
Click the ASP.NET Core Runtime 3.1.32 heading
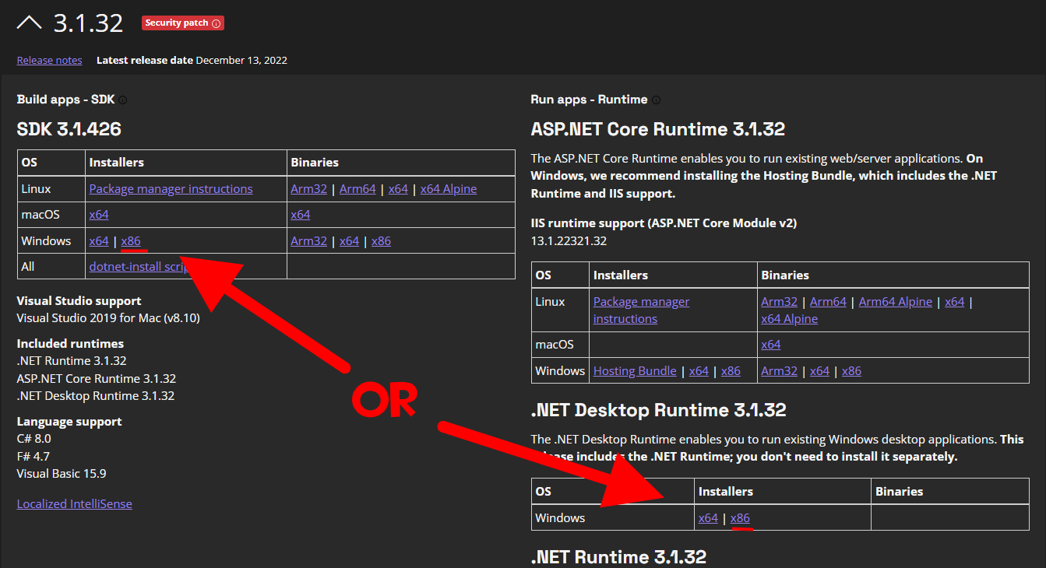(x=657, y=128)
